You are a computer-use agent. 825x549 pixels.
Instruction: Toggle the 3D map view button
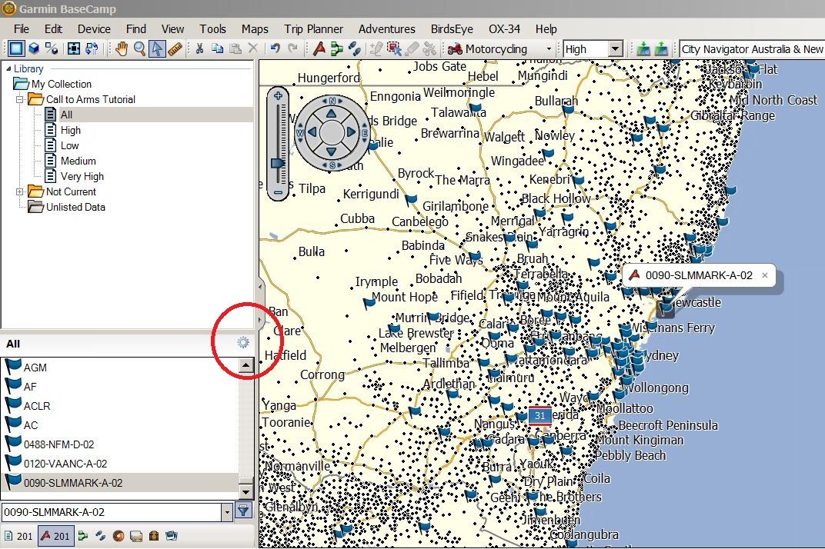pos(34,49)
